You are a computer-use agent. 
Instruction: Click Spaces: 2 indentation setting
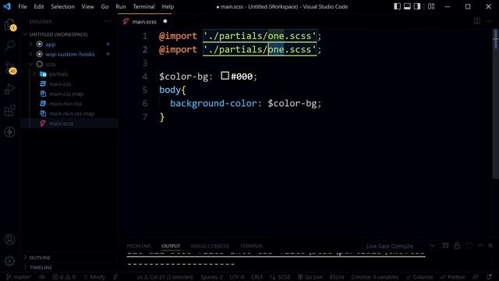click(211, 277)
